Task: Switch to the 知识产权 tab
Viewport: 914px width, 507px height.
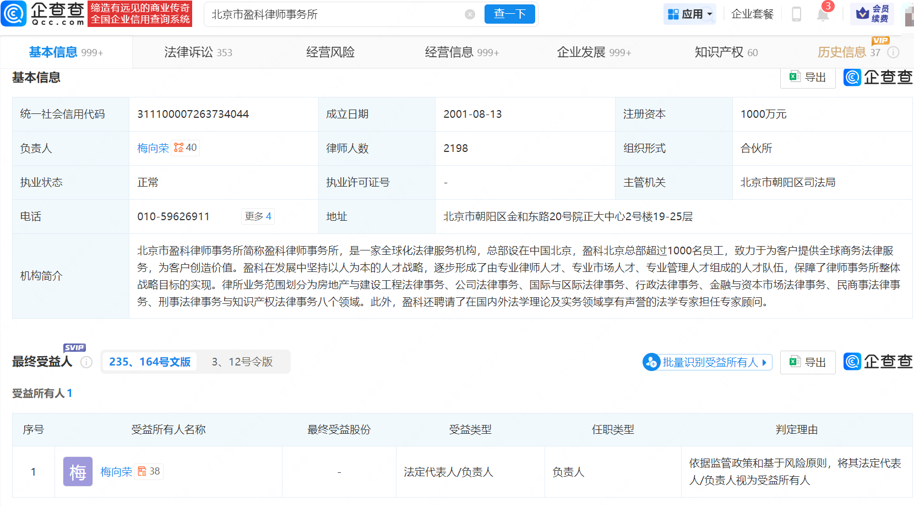Action: (x=726, y=52)
